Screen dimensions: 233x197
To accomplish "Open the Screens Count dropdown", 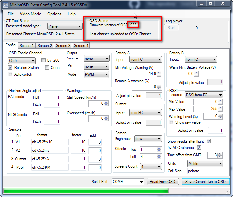I will click(151, 166).
